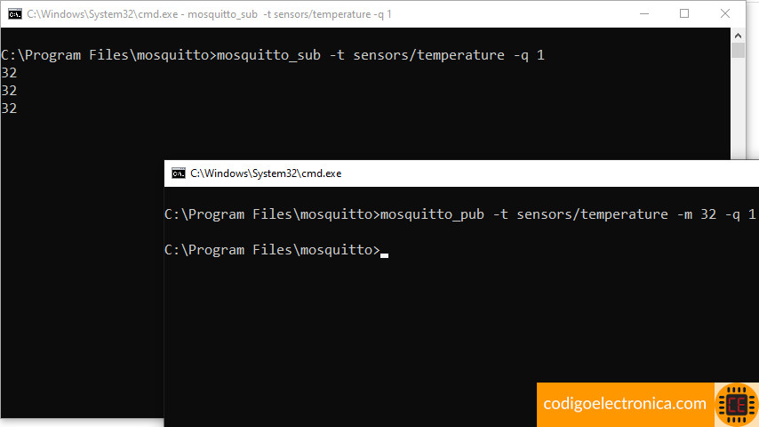759x427 pixels.
Task: Click the scrollbar thumb in subscriber window
Action: 738,51
